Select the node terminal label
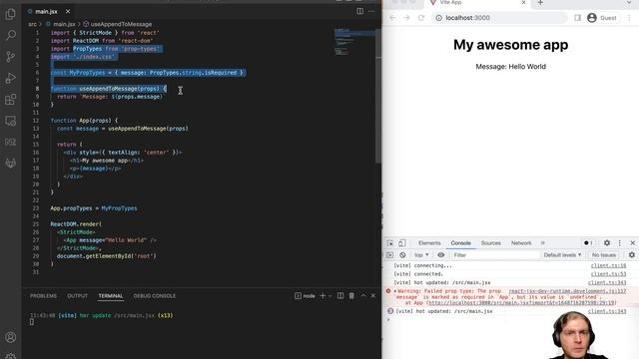This screenshot has height=359, width=639. (x=305, y=296)
